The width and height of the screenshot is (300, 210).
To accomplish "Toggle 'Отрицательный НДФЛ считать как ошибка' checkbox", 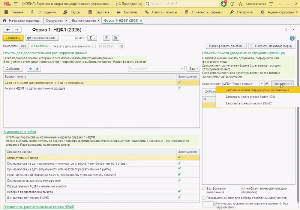I will pos(179,186).
